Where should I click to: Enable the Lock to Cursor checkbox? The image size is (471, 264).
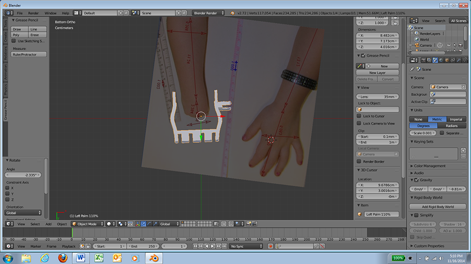(358, 116)
